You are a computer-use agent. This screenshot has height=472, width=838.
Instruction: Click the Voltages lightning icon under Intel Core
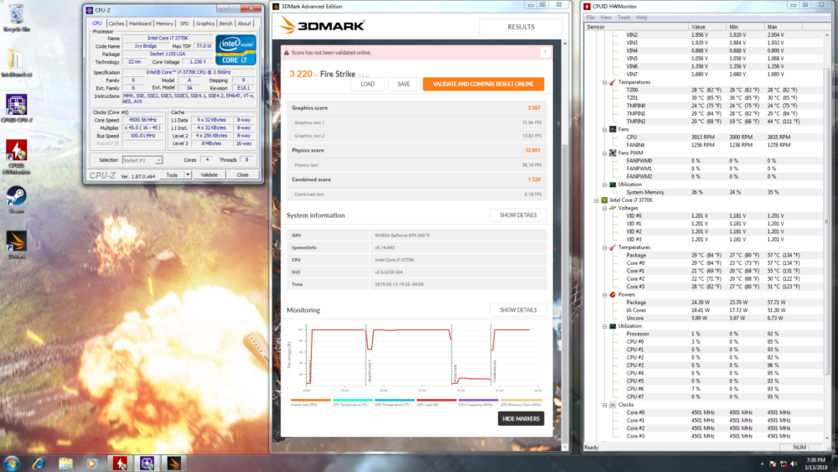613,208
